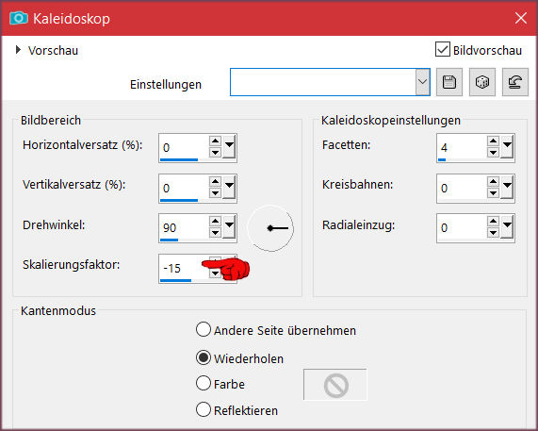Select the Reflektieren radio option
Screen dimensions: 538x431
(204, 409)
